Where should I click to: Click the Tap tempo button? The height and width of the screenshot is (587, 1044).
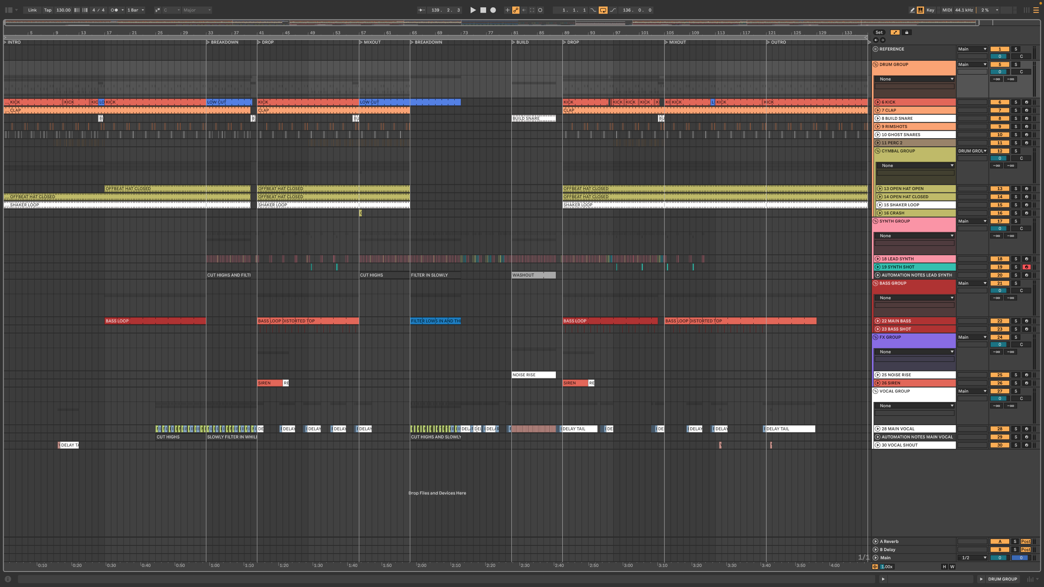(48, 10)
